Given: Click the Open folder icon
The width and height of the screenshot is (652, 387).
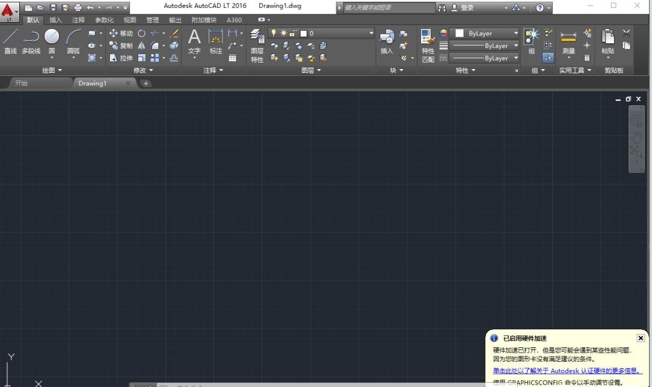Looking at the screenshot, I should click(41, 7).
